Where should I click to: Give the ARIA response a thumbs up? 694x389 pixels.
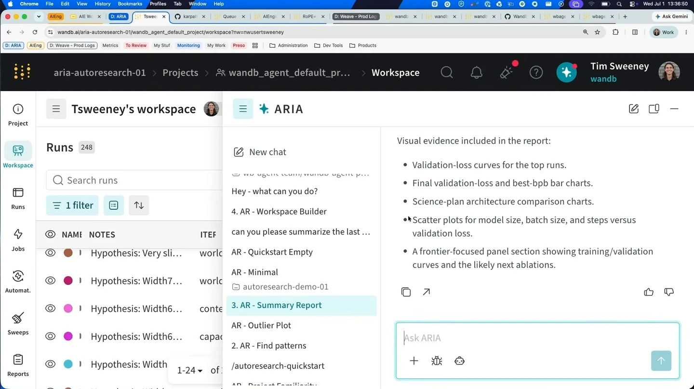pyautogui.click(x=649, y=292)
